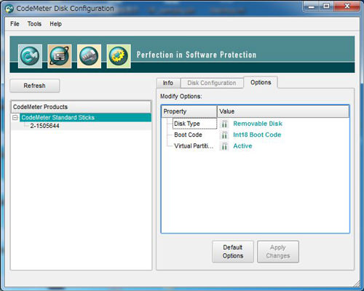Open the gear settings icon in banner
The image size is (364, 291).
click(119, 56)
